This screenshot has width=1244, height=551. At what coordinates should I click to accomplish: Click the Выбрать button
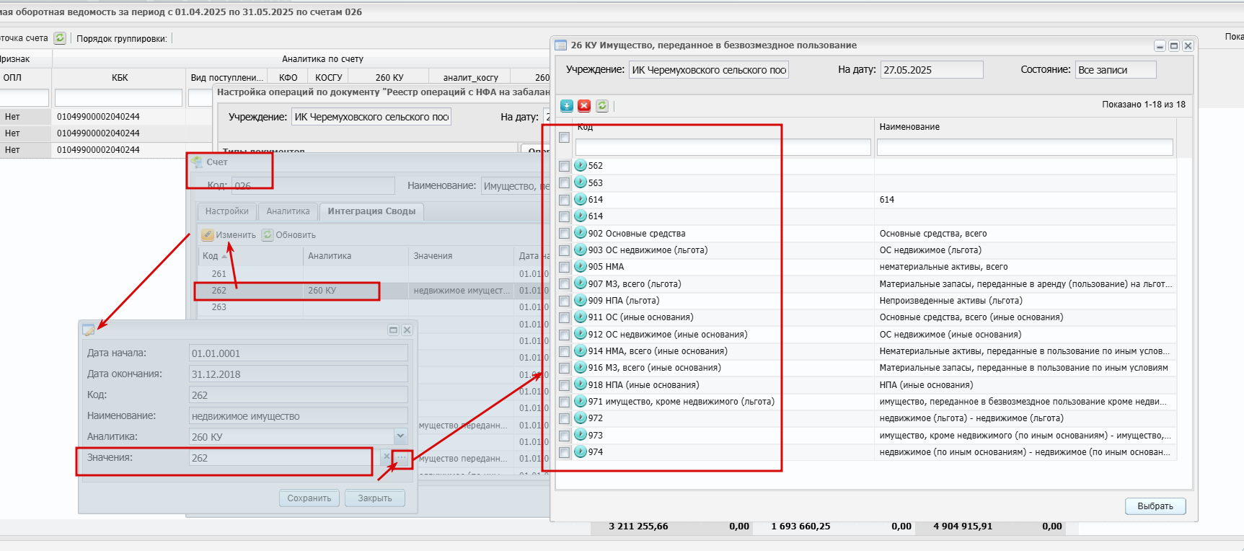1155,506
